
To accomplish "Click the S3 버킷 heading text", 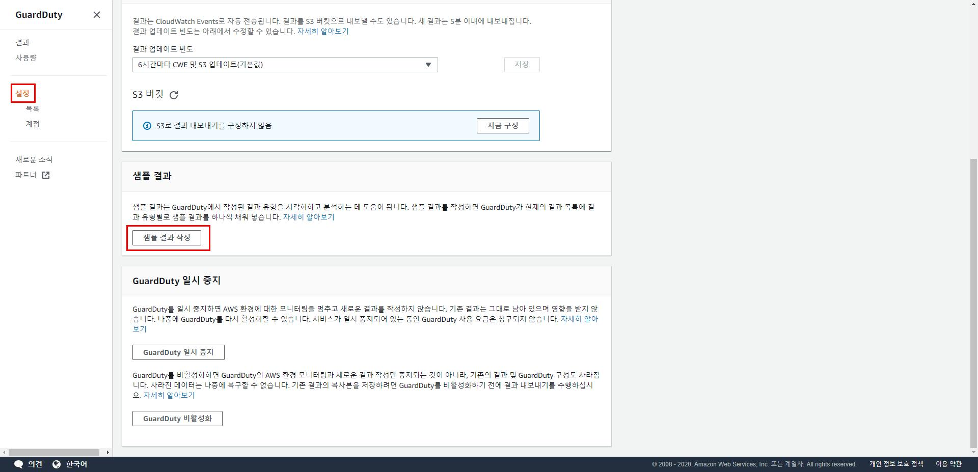I will coord(148,95).
